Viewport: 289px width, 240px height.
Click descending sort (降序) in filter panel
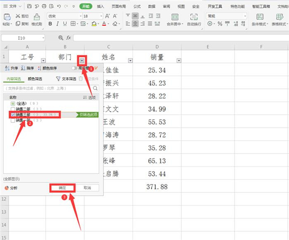point(28,69)
